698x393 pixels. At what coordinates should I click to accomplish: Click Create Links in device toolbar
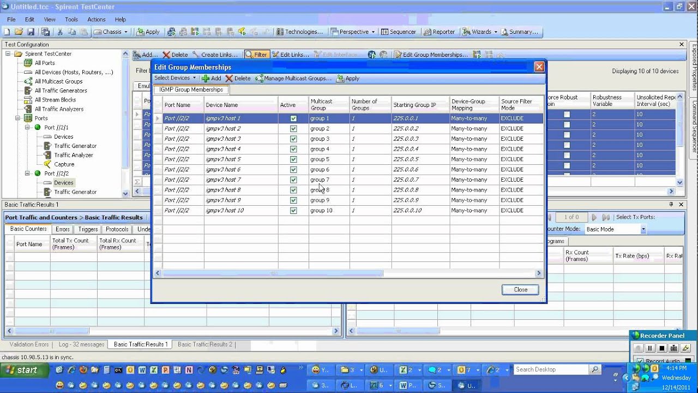point(215,55)
